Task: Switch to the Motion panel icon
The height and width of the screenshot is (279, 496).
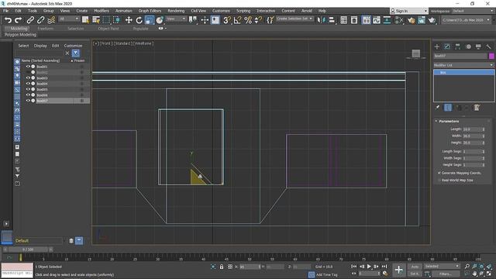Action: [468, 46]
